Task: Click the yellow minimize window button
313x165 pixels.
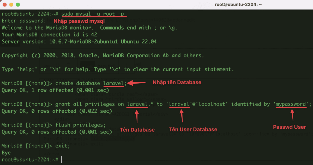Action: 11,5
